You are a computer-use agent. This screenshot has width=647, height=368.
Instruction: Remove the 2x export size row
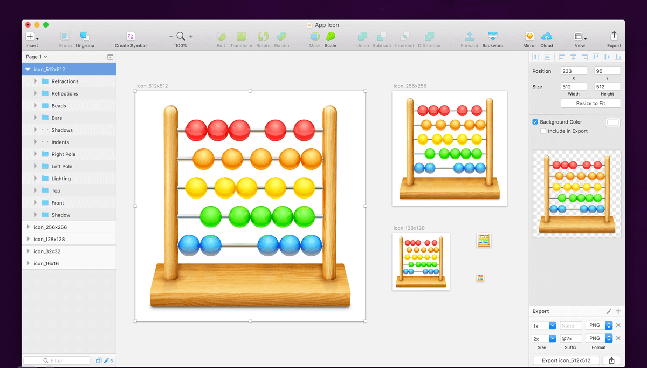point(618,338)
